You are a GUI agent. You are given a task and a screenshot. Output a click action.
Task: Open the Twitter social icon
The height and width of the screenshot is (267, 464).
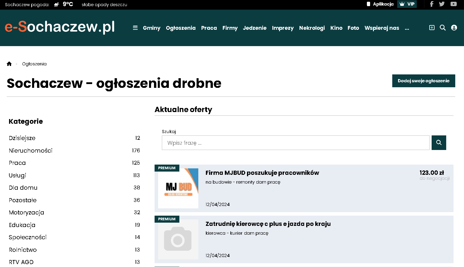point(442,4)
